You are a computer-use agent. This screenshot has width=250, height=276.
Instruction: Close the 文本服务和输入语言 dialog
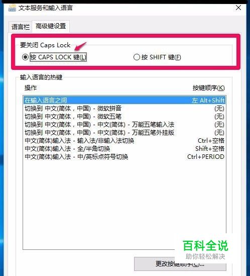point(238,8)
